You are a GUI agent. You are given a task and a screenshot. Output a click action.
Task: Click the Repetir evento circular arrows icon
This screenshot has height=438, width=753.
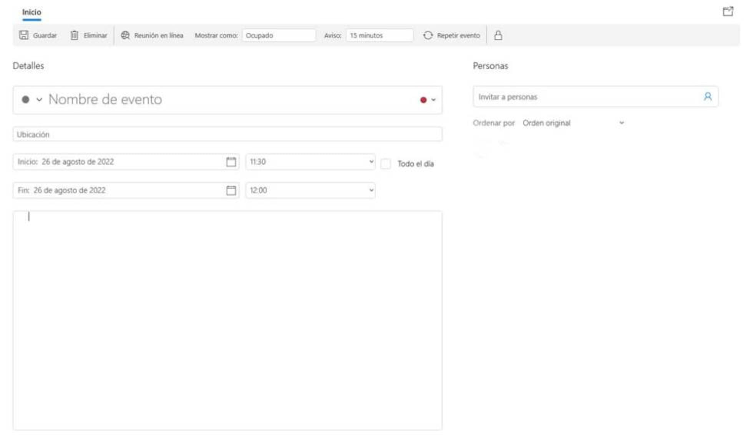428,35
